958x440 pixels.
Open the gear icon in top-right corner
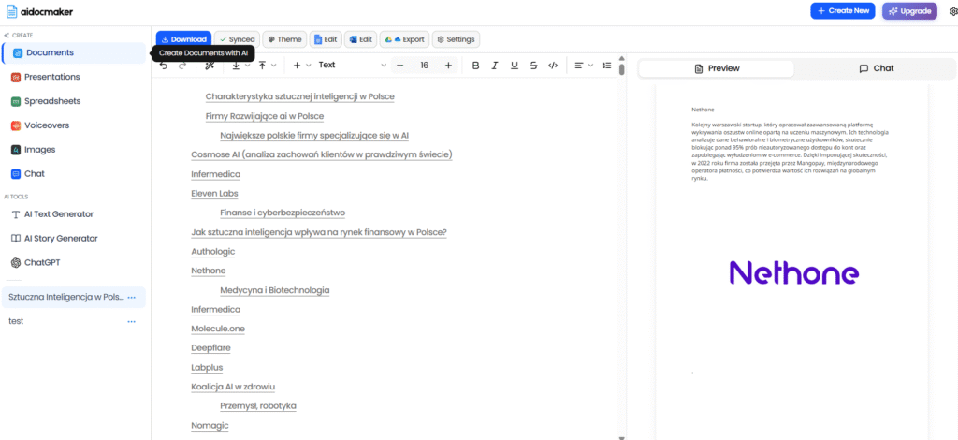[953, 11]
